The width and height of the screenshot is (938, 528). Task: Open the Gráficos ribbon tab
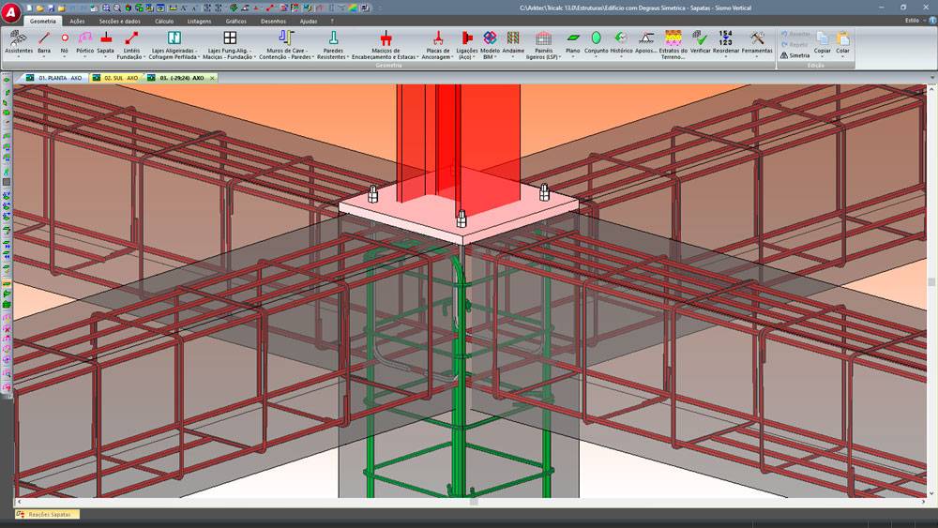point(236,21)
